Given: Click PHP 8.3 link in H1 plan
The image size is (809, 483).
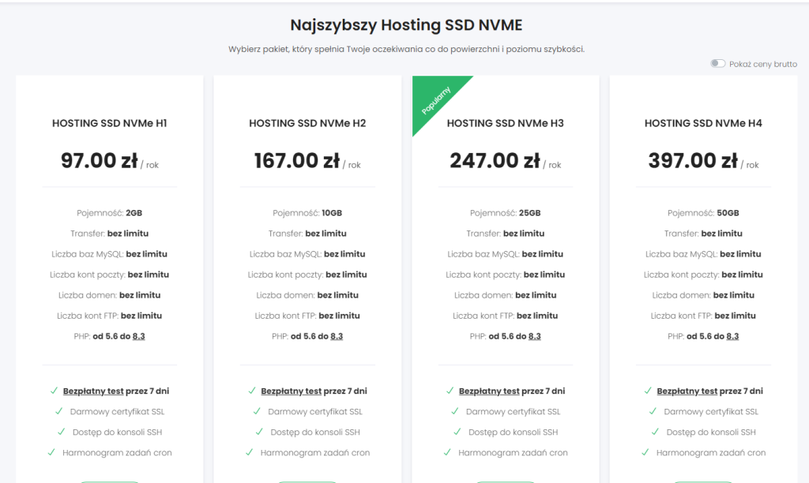Looking at the screenshot, I should [x=139, y=336].
